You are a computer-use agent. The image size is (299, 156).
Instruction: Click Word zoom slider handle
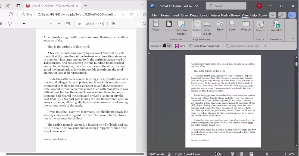[267, 154]
